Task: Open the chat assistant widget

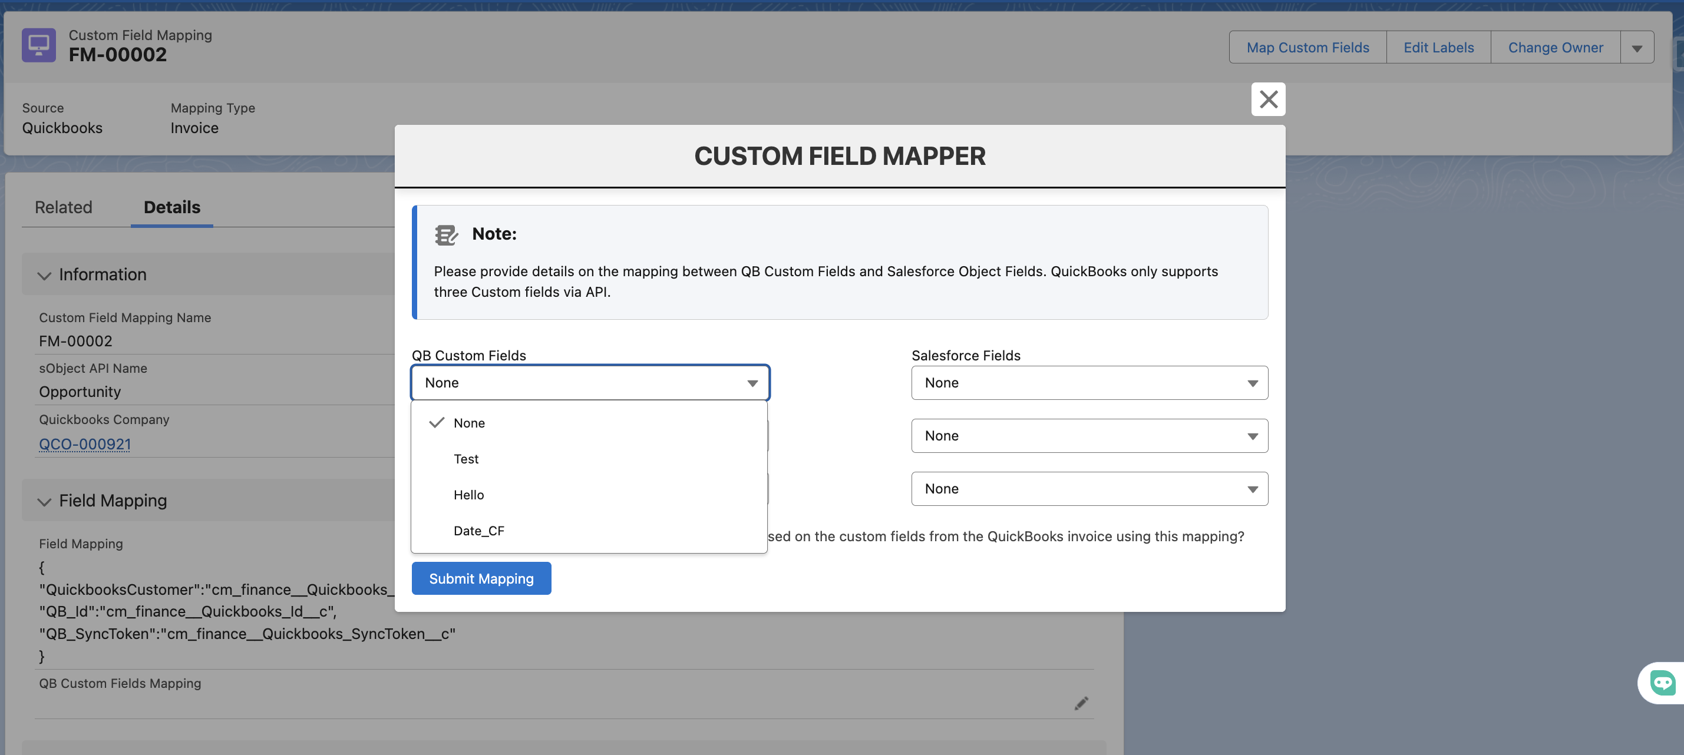Action: (1662, 683)
